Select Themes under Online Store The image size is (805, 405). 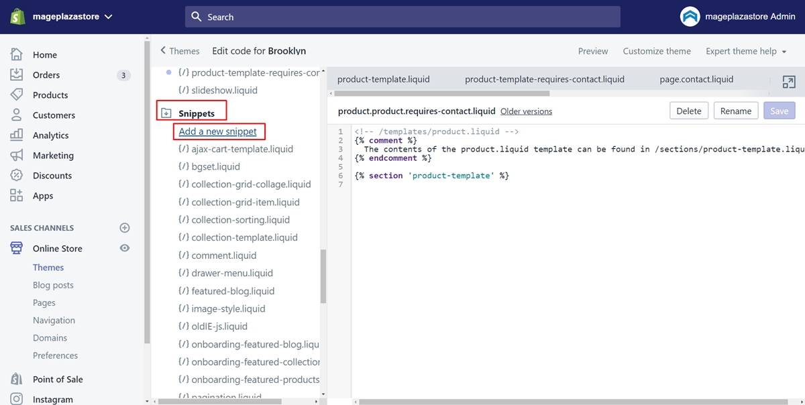click(x=48, y=268)
